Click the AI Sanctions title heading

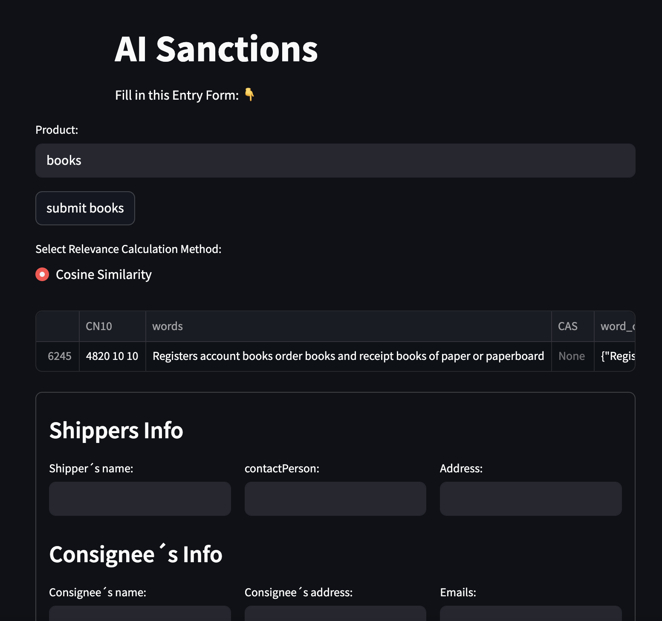pyautogui.click(x=216, y=49)
